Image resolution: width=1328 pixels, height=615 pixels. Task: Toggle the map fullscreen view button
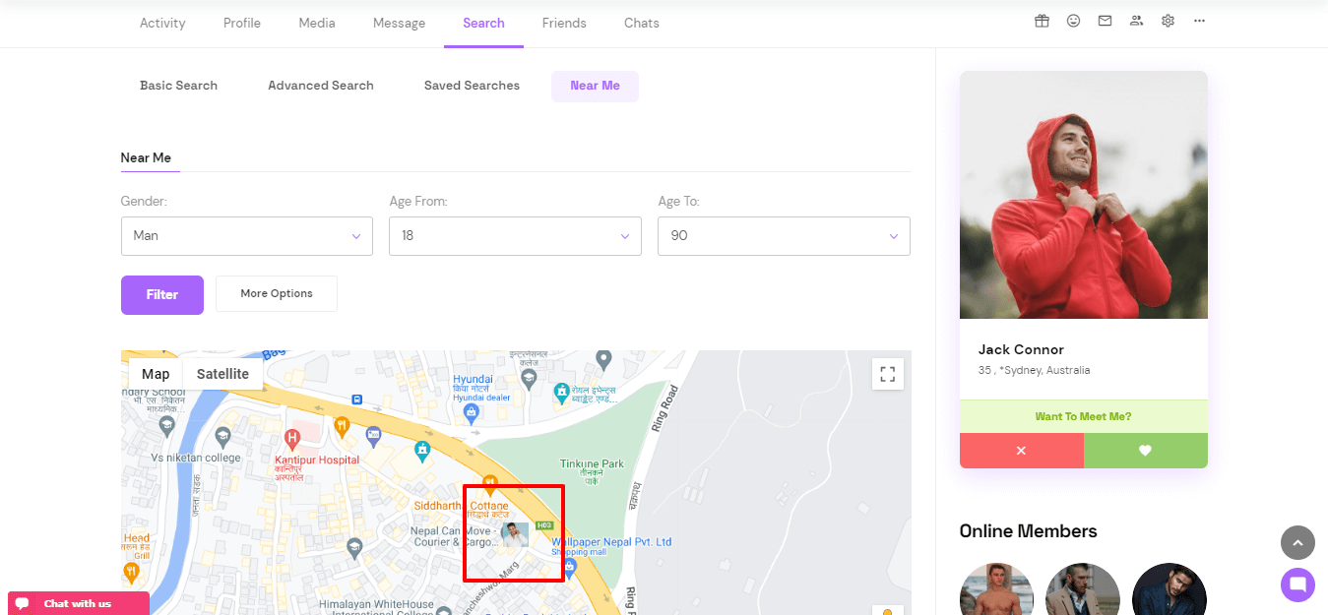tap(887, 374)
